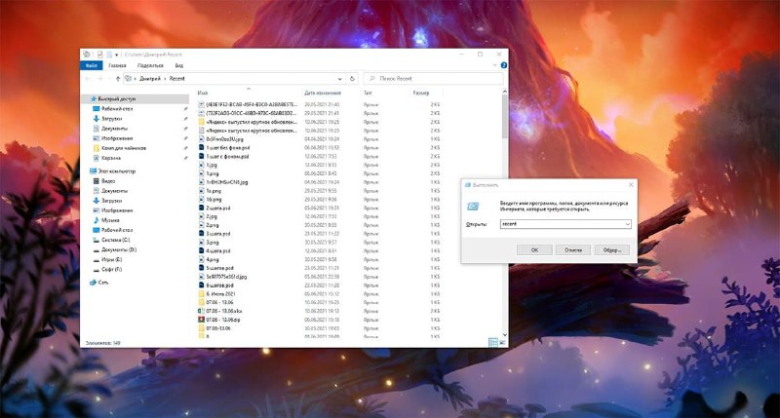The width and height of the screenshot is (780, 418).
Task: Open the Открыть combo box dropdown arrow
Action: click(628, 224)
